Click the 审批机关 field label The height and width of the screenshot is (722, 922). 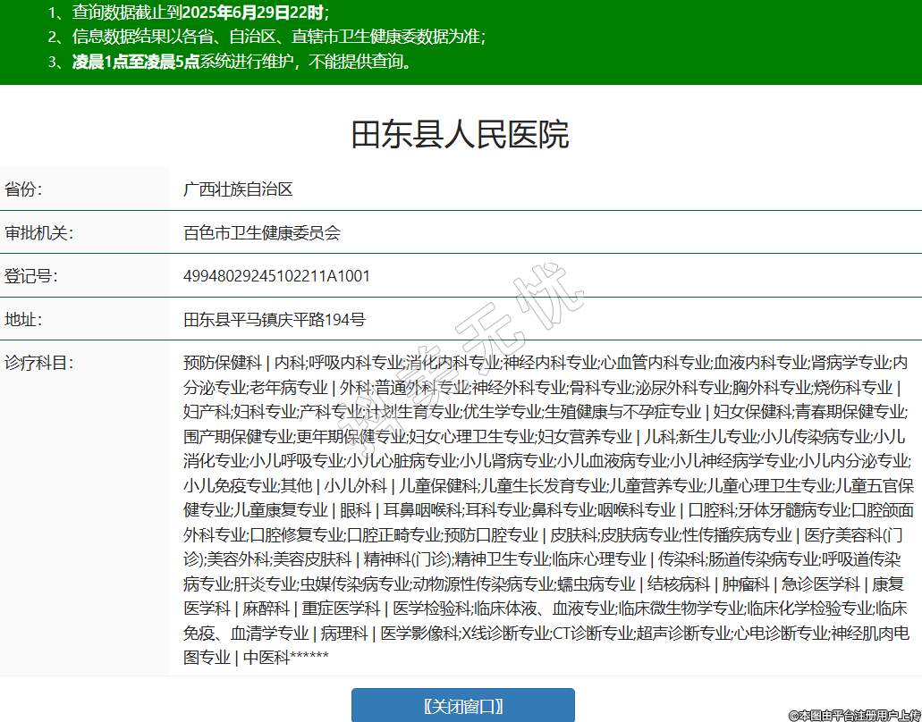pos(38,233)
